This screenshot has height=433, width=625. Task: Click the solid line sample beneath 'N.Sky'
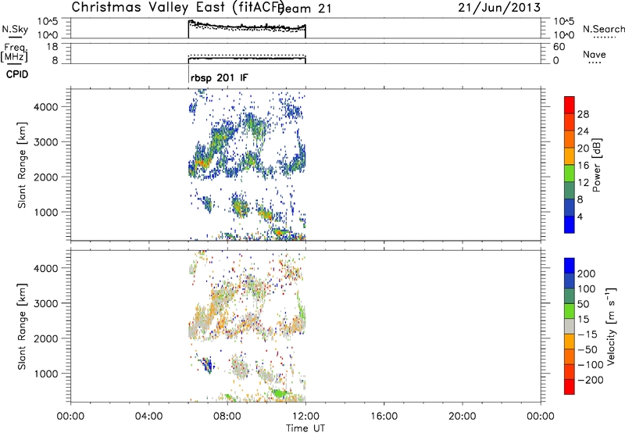pyautogui.click(x=15, y=38)
